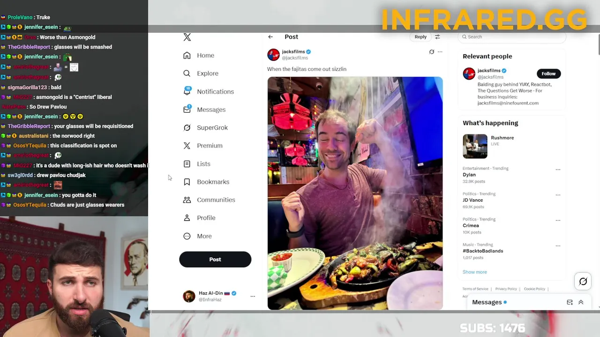Open the JD Vance trending topic
600x337 pixels.
point(472,200)
